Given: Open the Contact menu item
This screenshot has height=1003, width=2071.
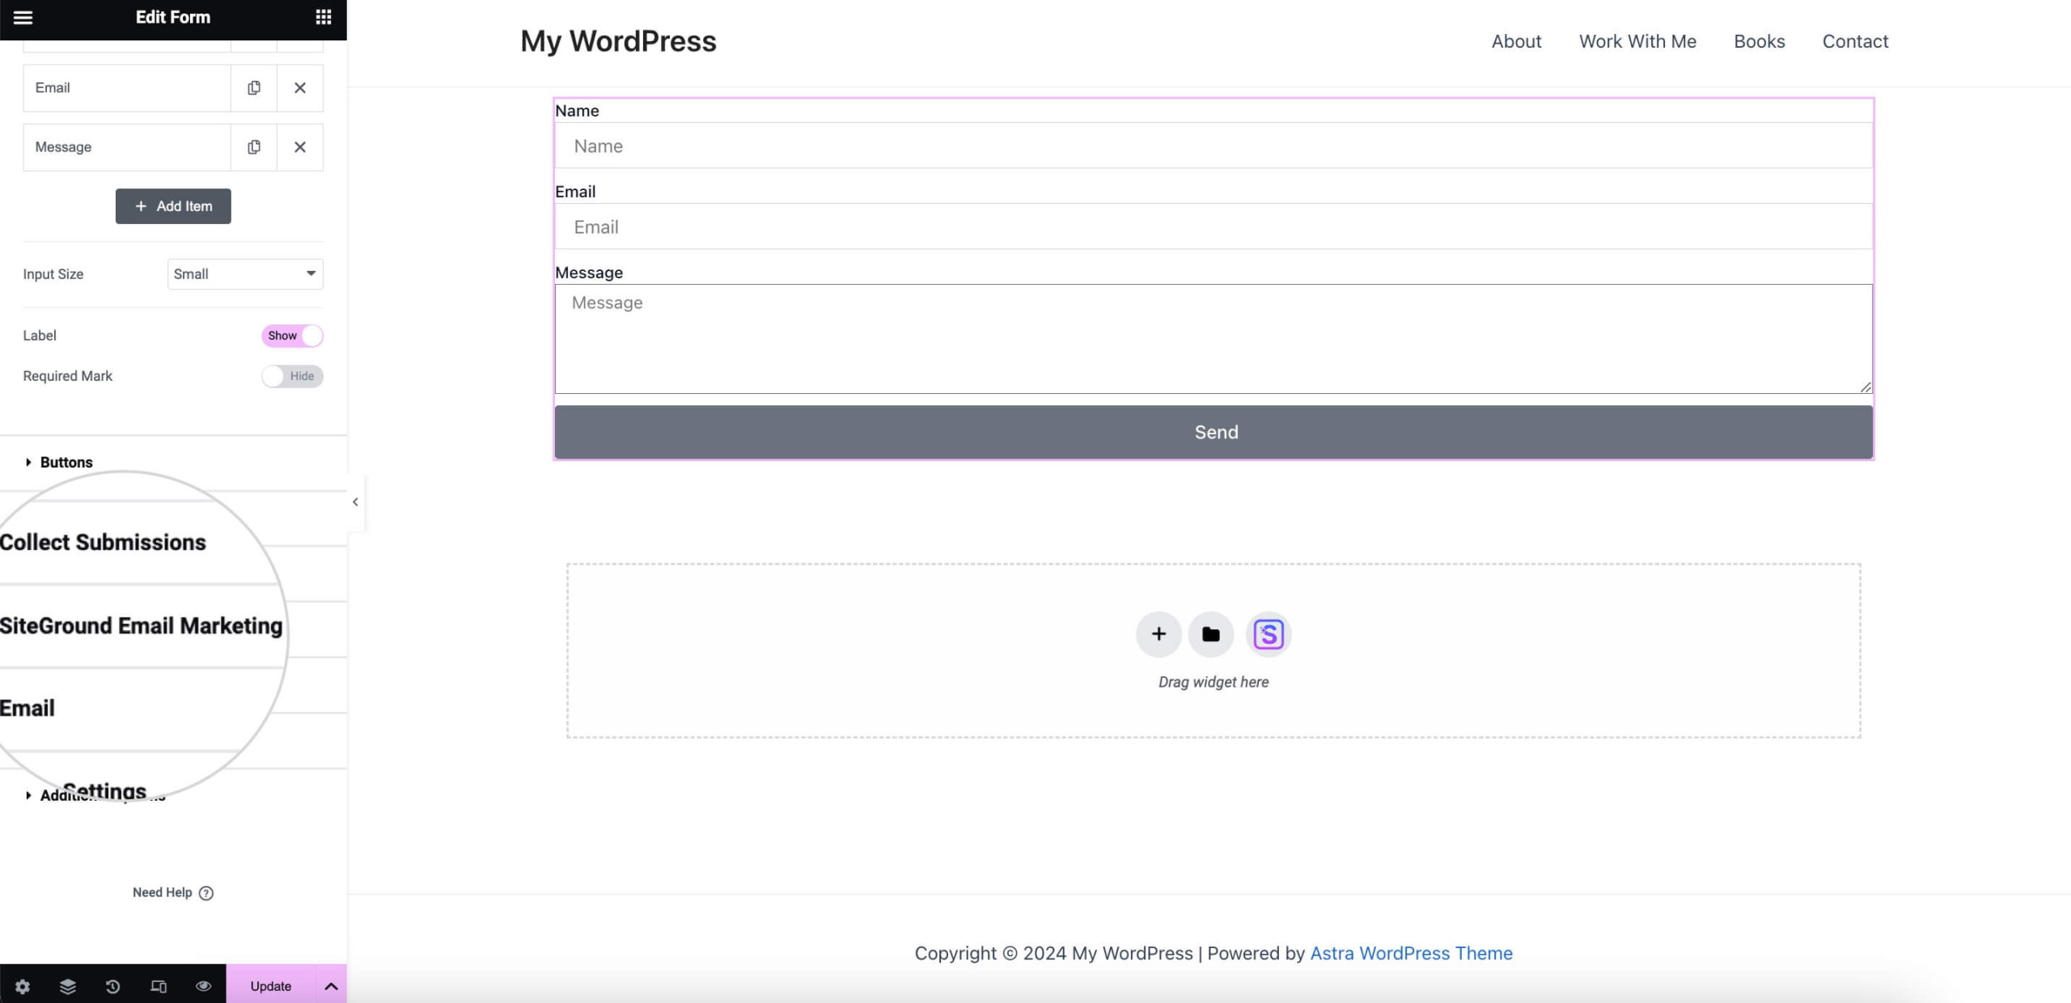Looking at the screenshot, I should (x=1855, y=41).
